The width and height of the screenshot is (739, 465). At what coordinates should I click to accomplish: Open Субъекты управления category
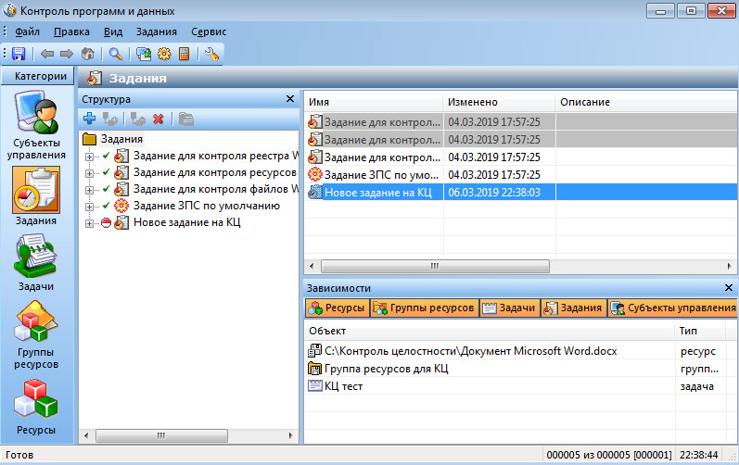click(36, 125)
